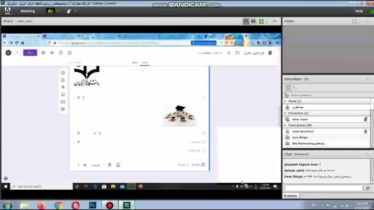This screenshot has width=374, height=210.
Task: Open the Share pod options menu
Action: [275, 21]
